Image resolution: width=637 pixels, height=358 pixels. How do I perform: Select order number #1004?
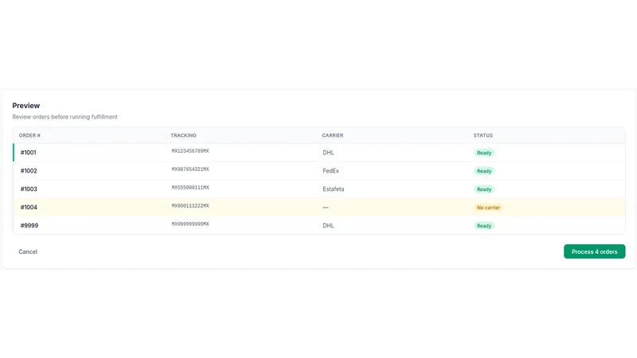(29, 208)
